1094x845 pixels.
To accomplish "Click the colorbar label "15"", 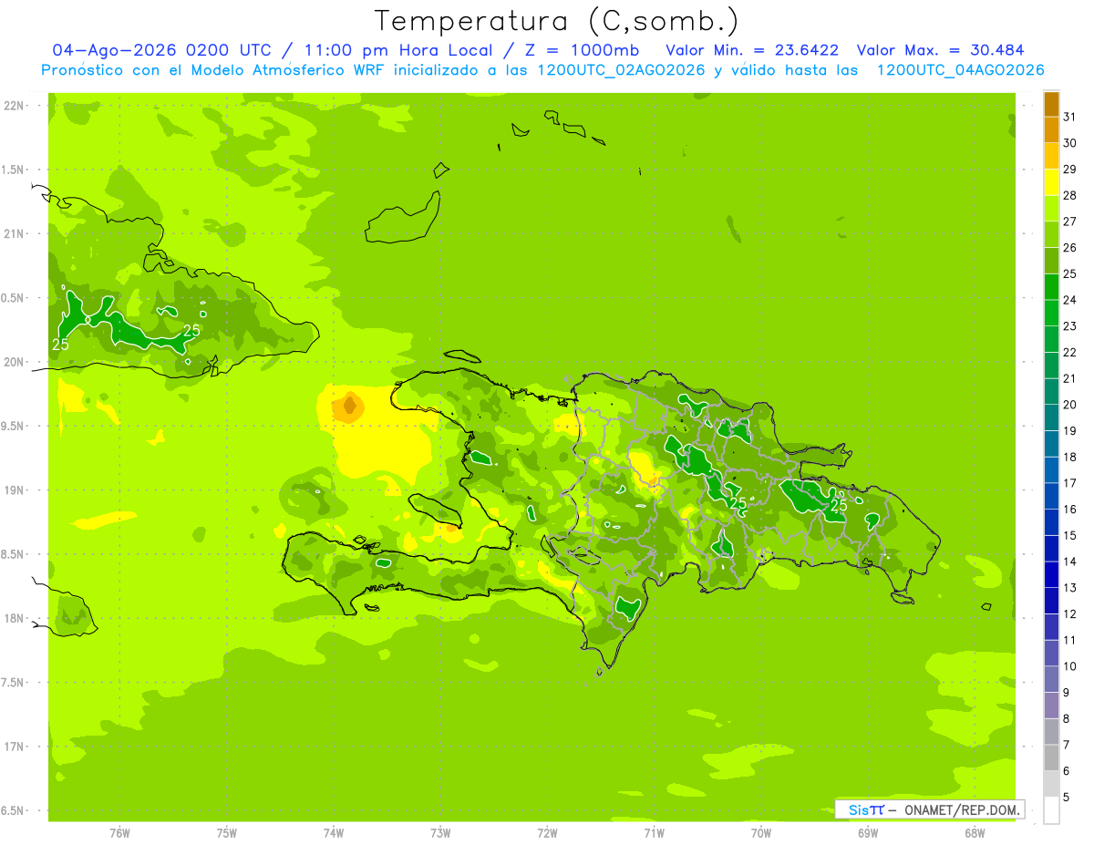I will 1070,536.
